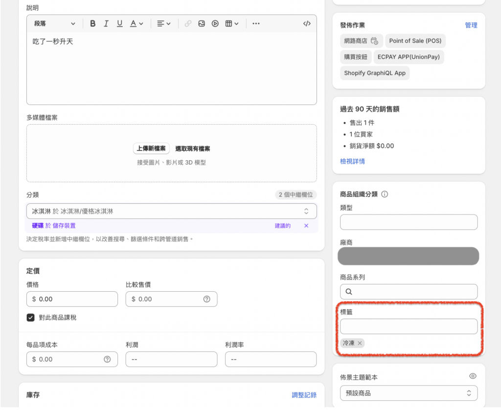
Task: Insert a video into the description
Action: 215,23
